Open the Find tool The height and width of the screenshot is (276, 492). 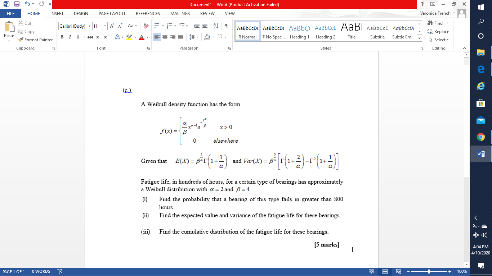coord(438,23)
